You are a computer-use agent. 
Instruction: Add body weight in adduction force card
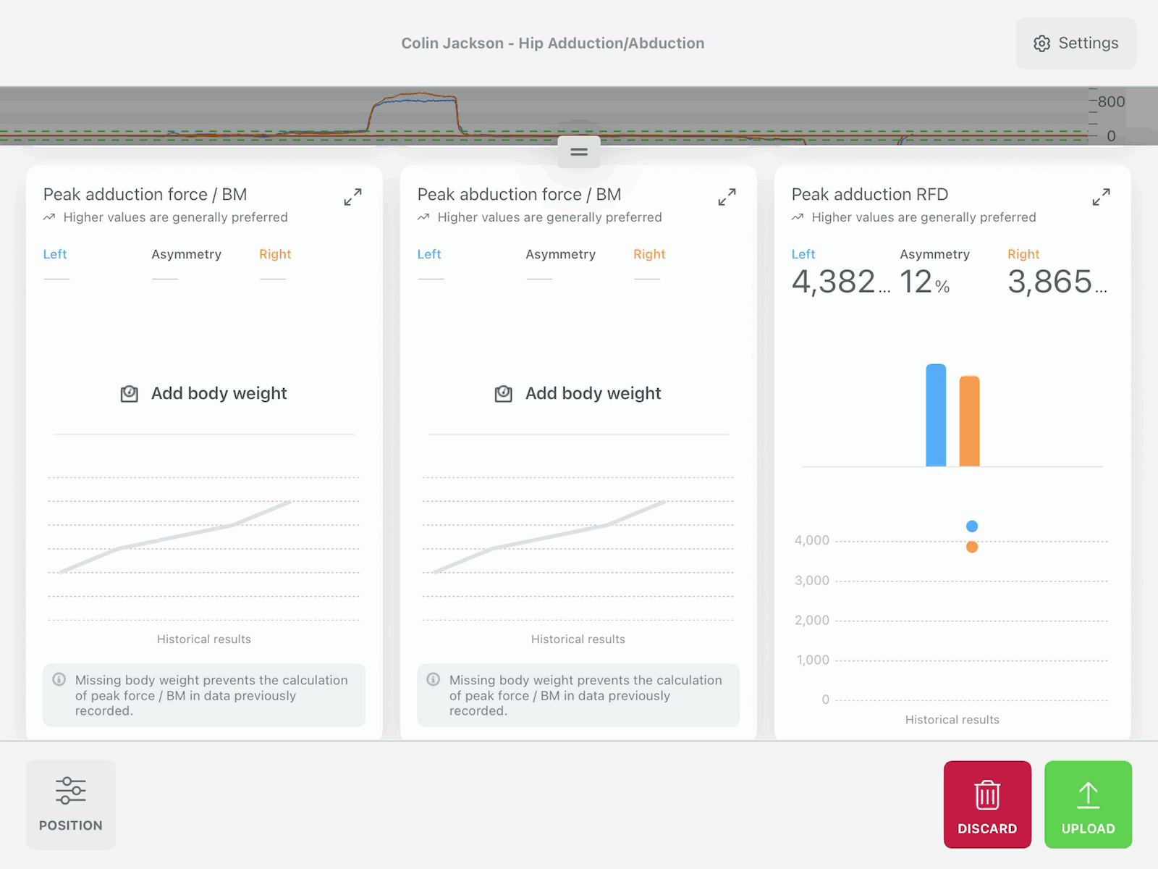point(204,393)
